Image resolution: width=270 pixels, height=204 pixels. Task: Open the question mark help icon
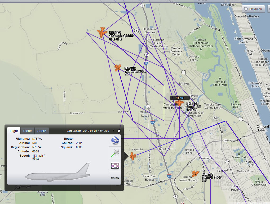[x=113, y=131]
